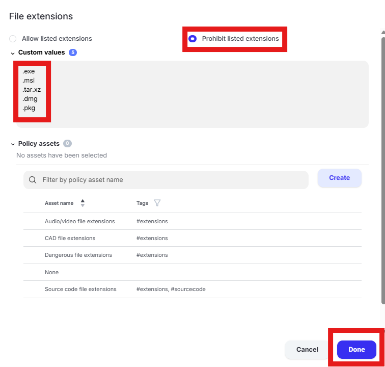Click inside the custom values text area
385x367 pixels.
click(193, 94)
